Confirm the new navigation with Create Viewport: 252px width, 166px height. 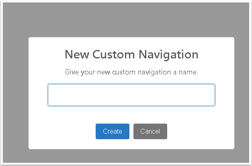pos(112,131)
